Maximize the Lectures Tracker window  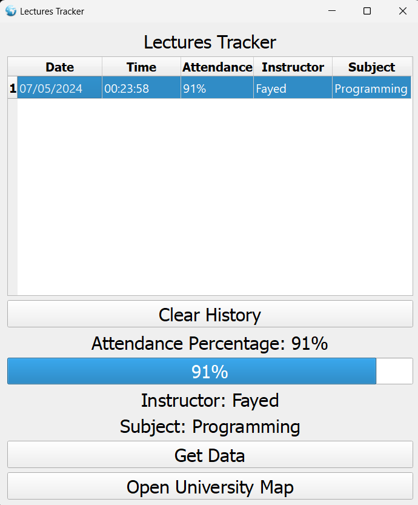(x=367, y=11)
